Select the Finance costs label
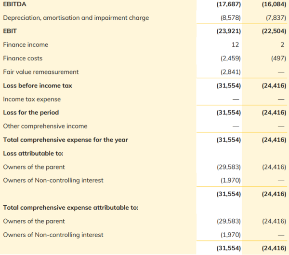Image resolution: width=289 pixels, height=255 pixels. [23, 58]
